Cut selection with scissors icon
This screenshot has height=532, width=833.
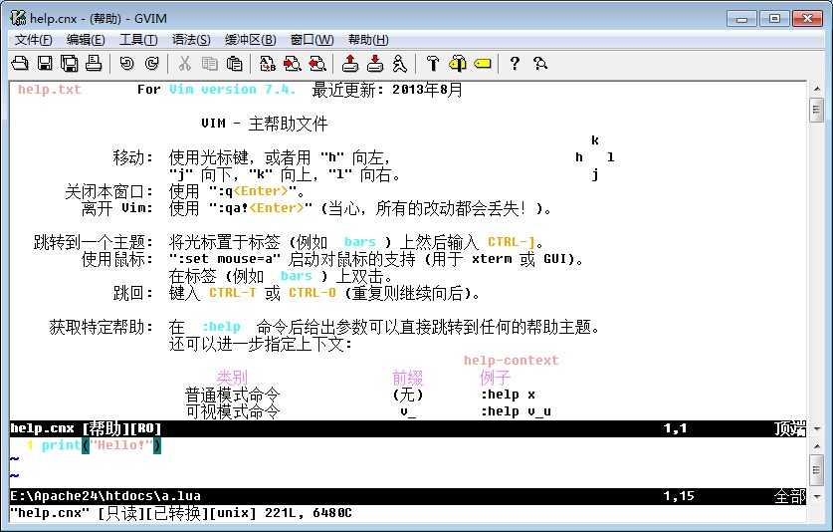(184, 64)
